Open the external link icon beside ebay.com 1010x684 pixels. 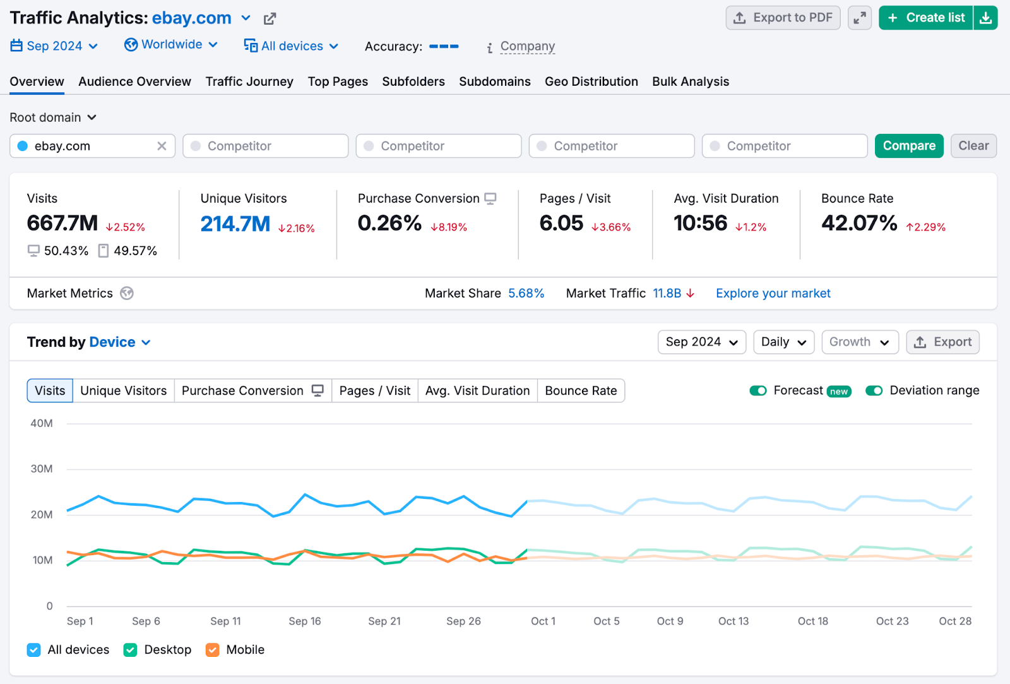click(x=270, y=18)
